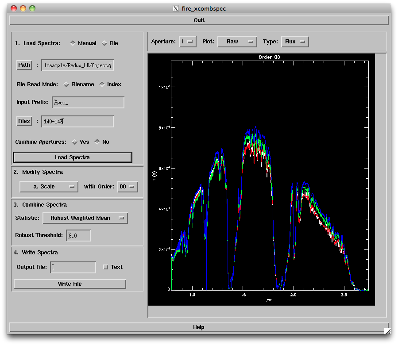
Task: Select the File load spectra option
Action: tap(110, 43)
